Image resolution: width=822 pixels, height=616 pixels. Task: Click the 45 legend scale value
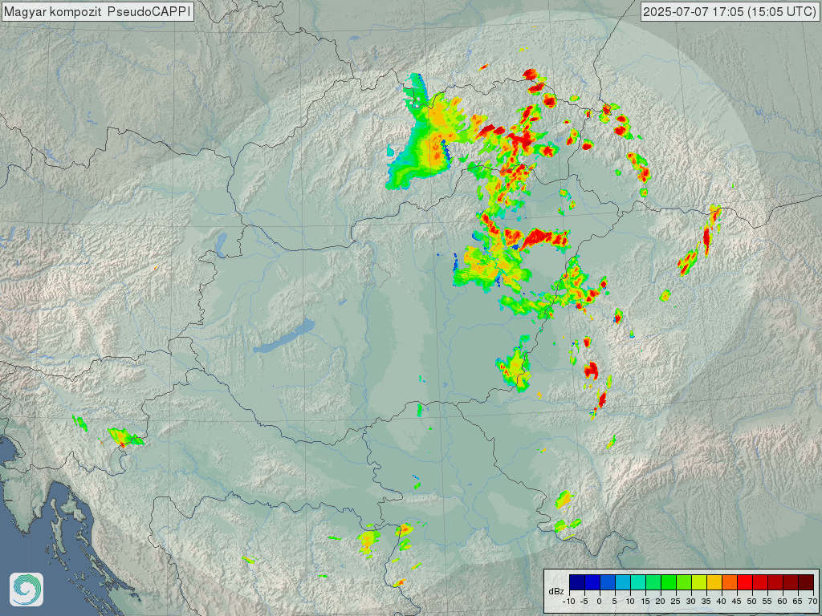737,602
